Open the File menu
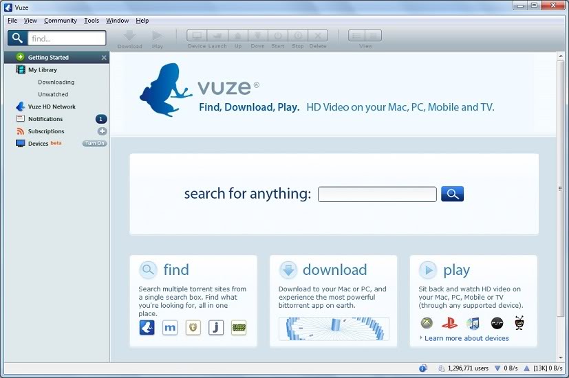Screen dimensions: 569x378 point(12,21)
